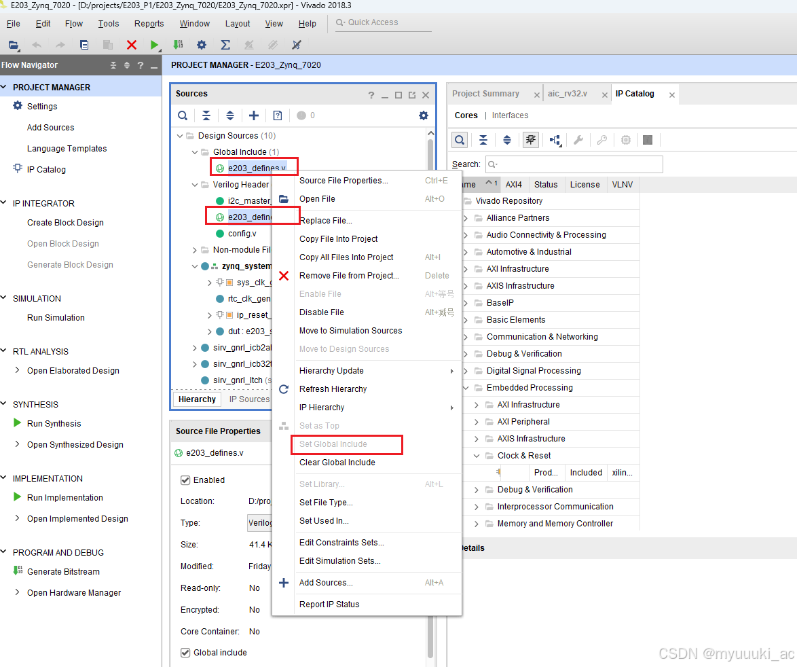Switch to Interfaces view in IP Catalog

510,115
